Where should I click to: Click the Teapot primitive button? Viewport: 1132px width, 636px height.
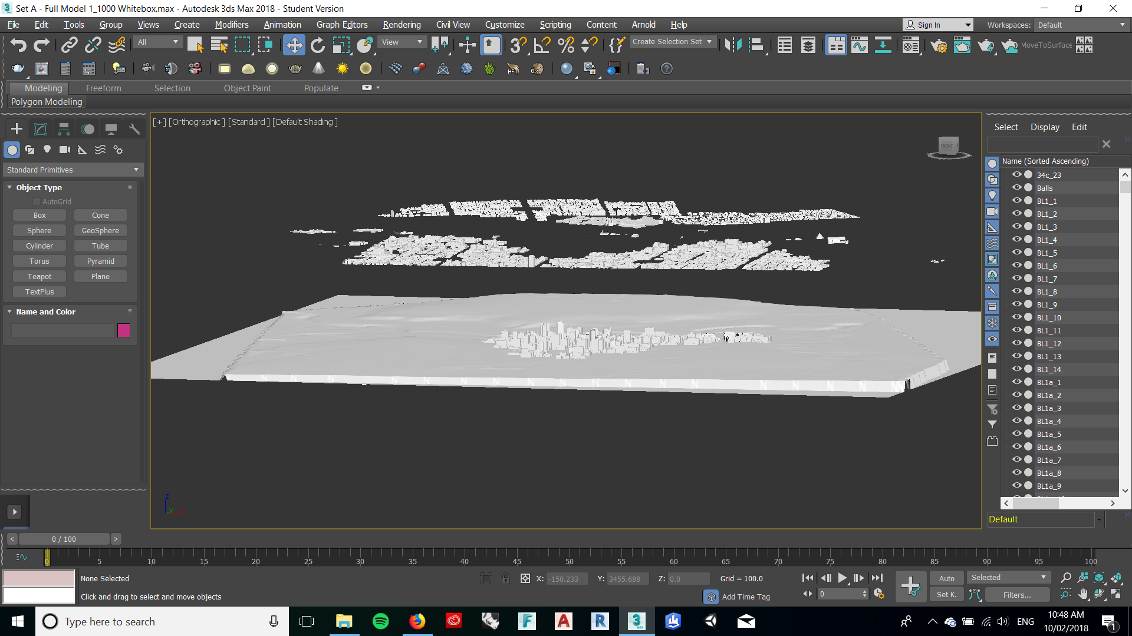tap(39, 276)
